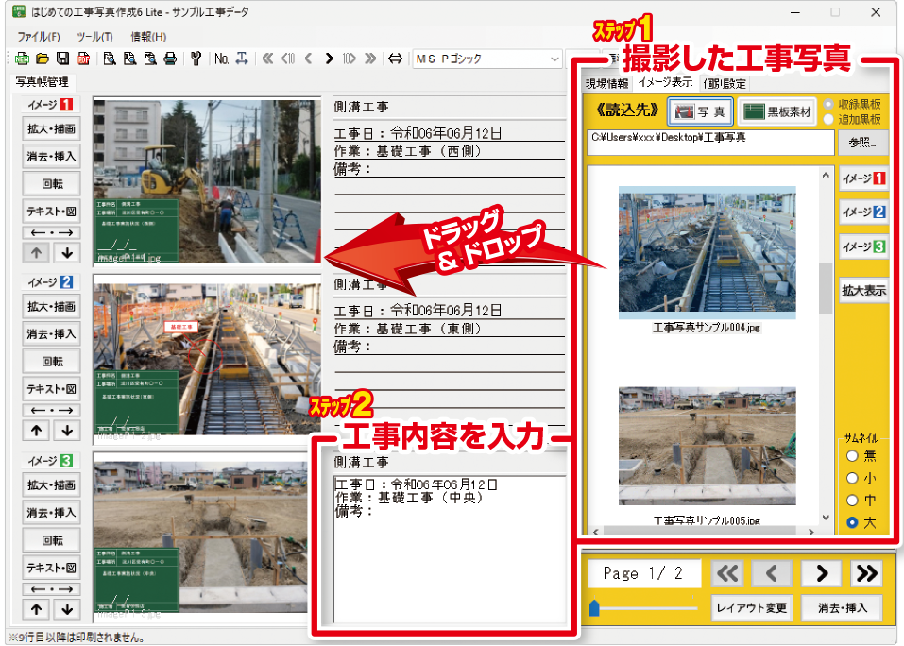
Task: Move image 1 down with arrow button
Action: click(66, 252)
